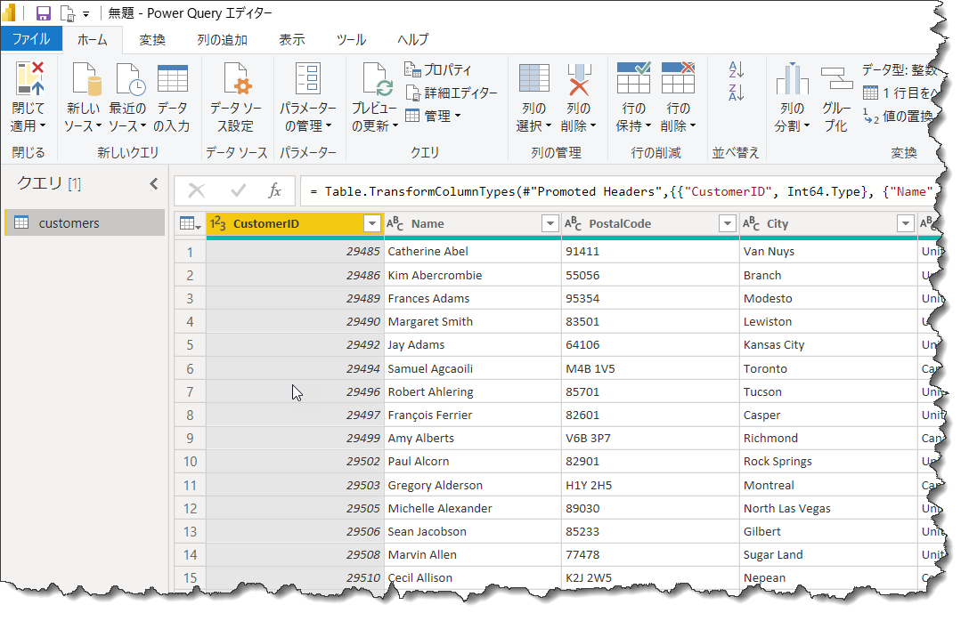
Task: Click the Save icon in title bar
Action: click(x=44, y=13)
